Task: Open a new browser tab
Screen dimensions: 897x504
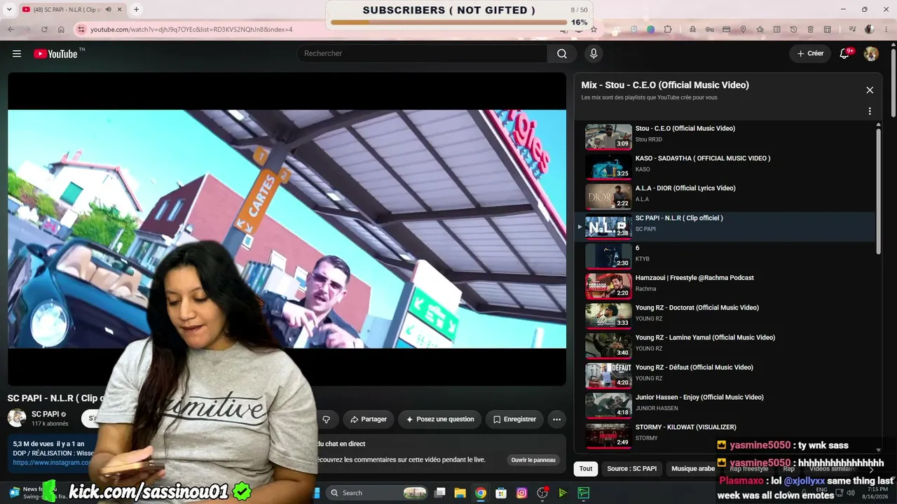Action: pos(136,9)
